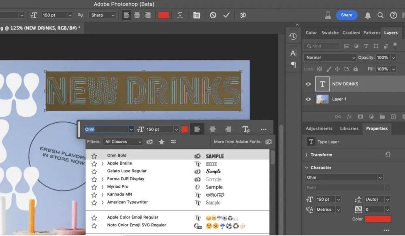Toggle layer filtering on/off switch
This screenshot has height=236, width=405.
(395, 46)
